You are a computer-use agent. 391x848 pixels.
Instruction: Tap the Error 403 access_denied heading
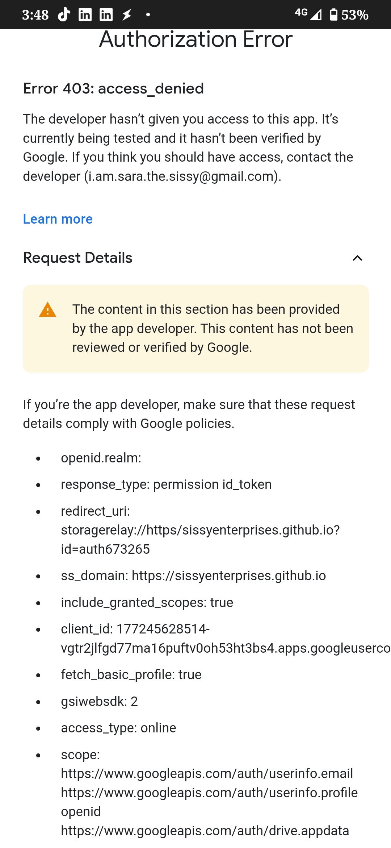pyautogui.click(x=113, y=88)
